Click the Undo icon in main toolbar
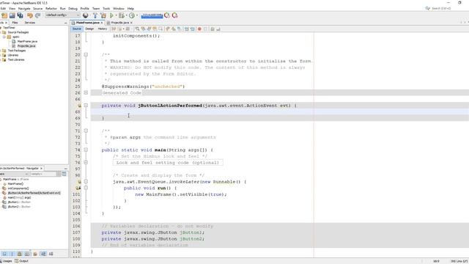 (30, 15)
